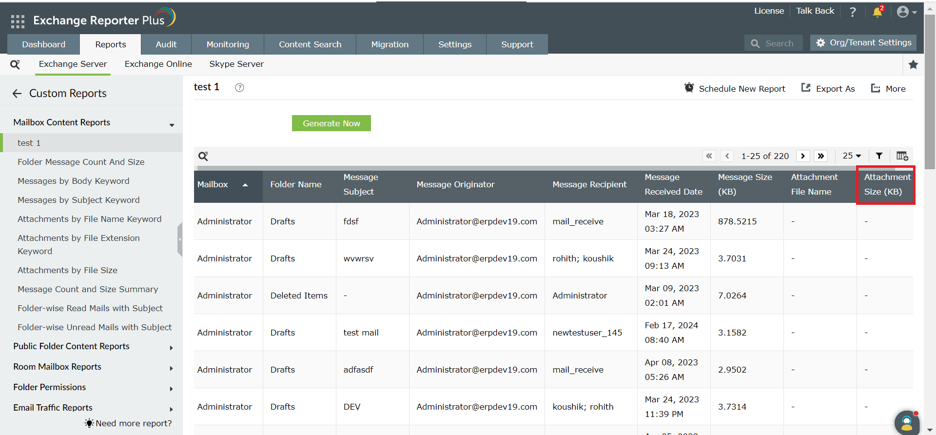The width and height of the screenshot is (936, 435).
Task: Sort by Attachment Size (KB) header
Action: (x=887, y=184)
